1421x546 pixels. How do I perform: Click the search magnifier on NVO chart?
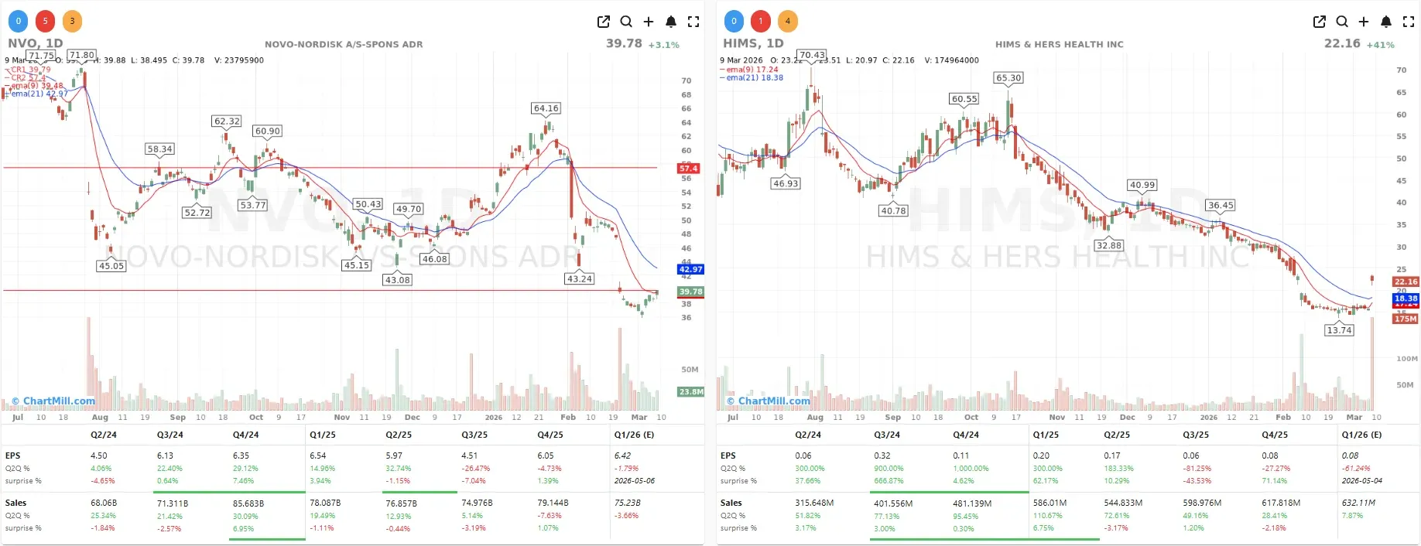[x=626, y=22]
